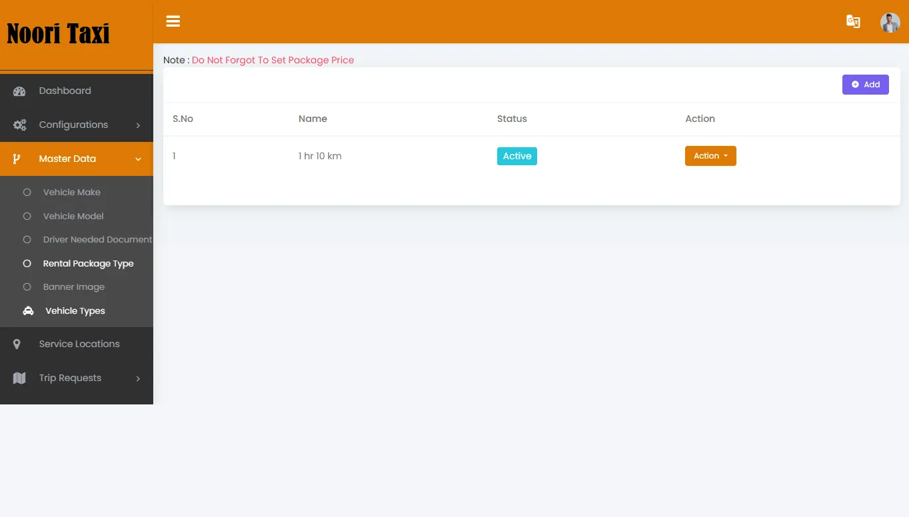909x517 pixels.
Task: Click the Noori Taxi logo
Action: (58, 33)
